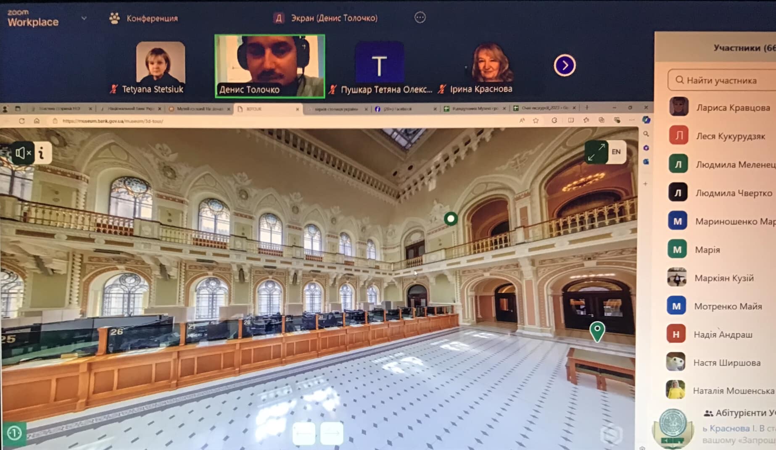The image size is (776, 450).
Task: Click the green location pin hotspot
Action: pos(597,331)
